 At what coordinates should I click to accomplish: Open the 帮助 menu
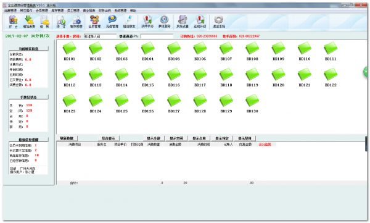(x=133, y=11)
